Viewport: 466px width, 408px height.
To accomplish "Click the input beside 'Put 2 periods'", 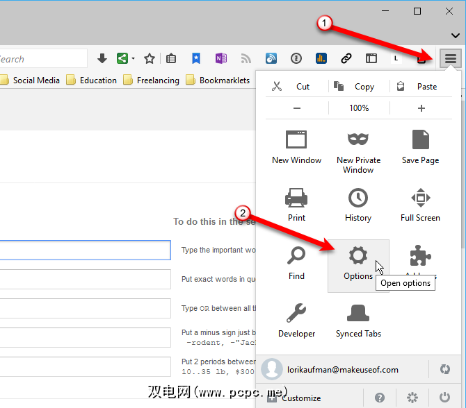I will coord(86,367).
